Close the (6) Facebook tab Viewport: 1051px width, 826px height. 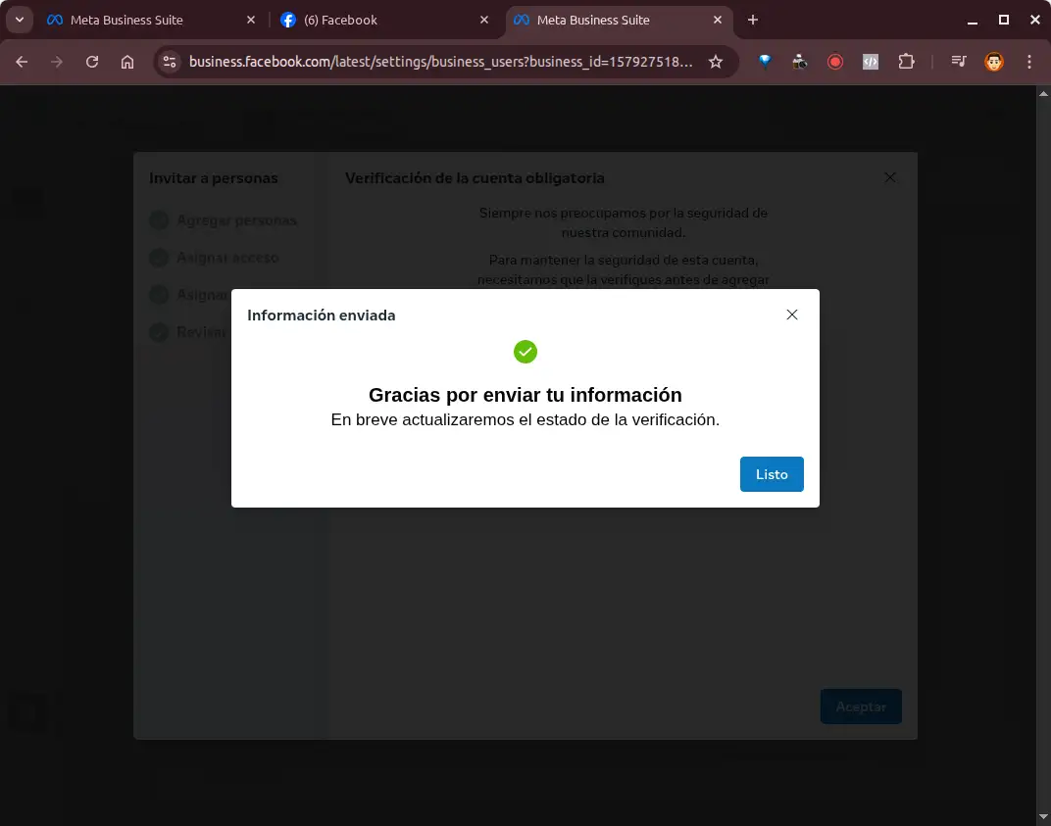(x=484, y=20)
